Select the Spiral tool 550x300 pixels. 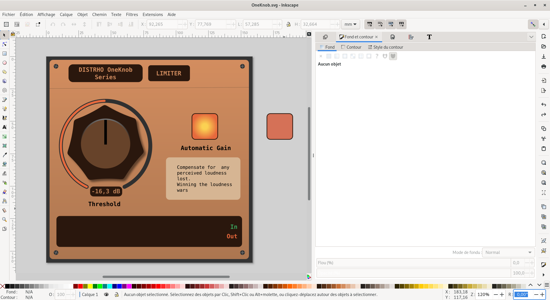pos(4,90)
